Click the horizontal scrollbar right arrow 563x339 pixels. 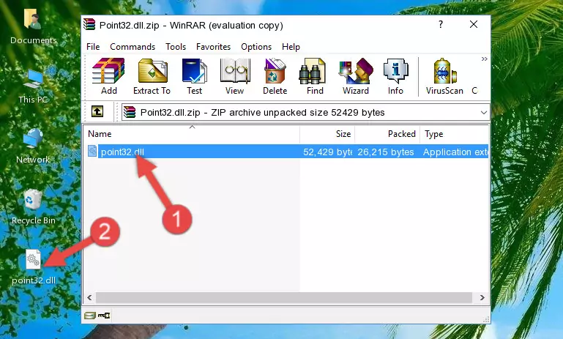[482, 297]
